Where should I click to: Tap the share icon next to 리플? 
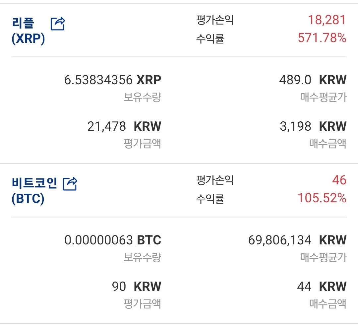click(58, 24)
